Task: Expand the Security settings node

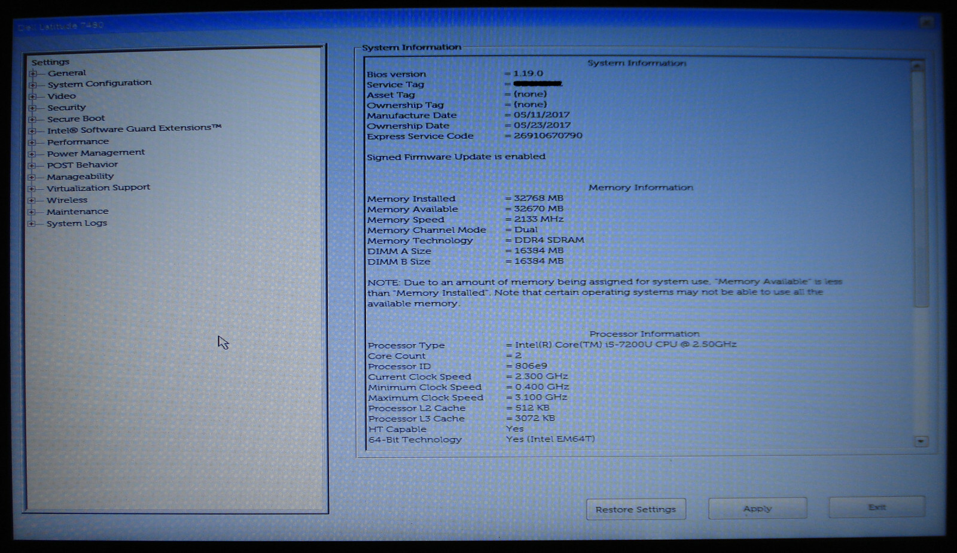Action: [33, 108]
